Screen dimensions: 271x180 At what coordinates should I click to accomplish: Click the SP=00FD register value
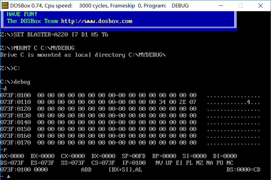coord(134,156)
